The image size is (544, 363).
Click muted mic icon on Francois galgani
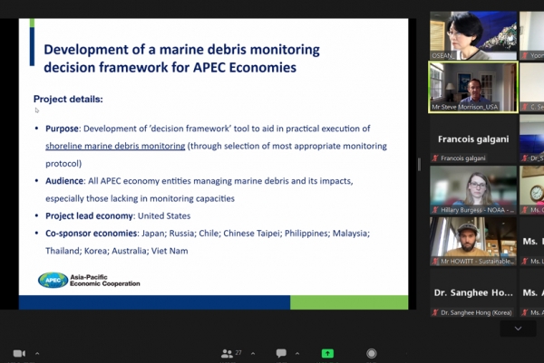435,158
